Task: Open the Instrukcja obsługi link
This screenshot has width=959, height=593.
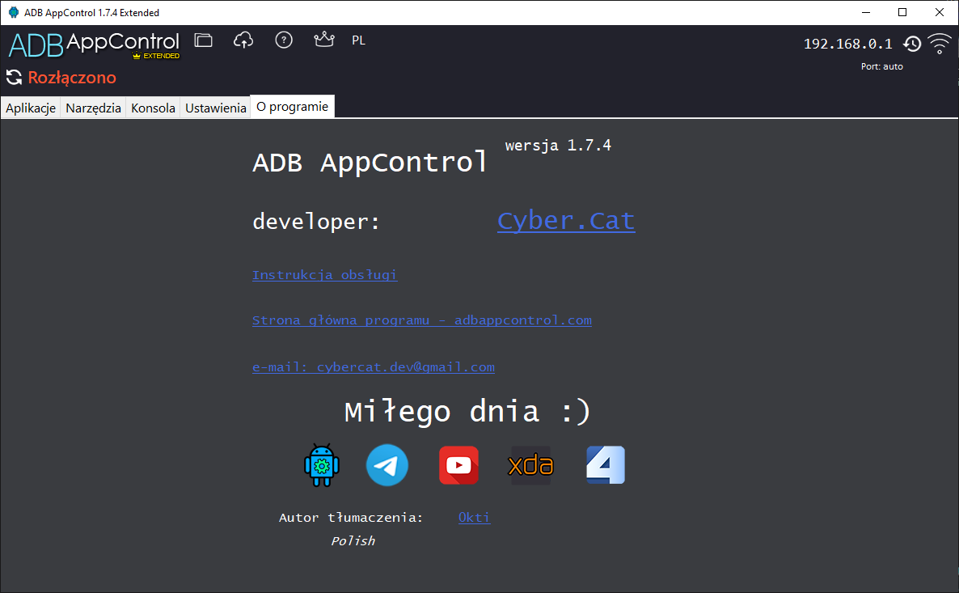Action: tap(325, 275)
